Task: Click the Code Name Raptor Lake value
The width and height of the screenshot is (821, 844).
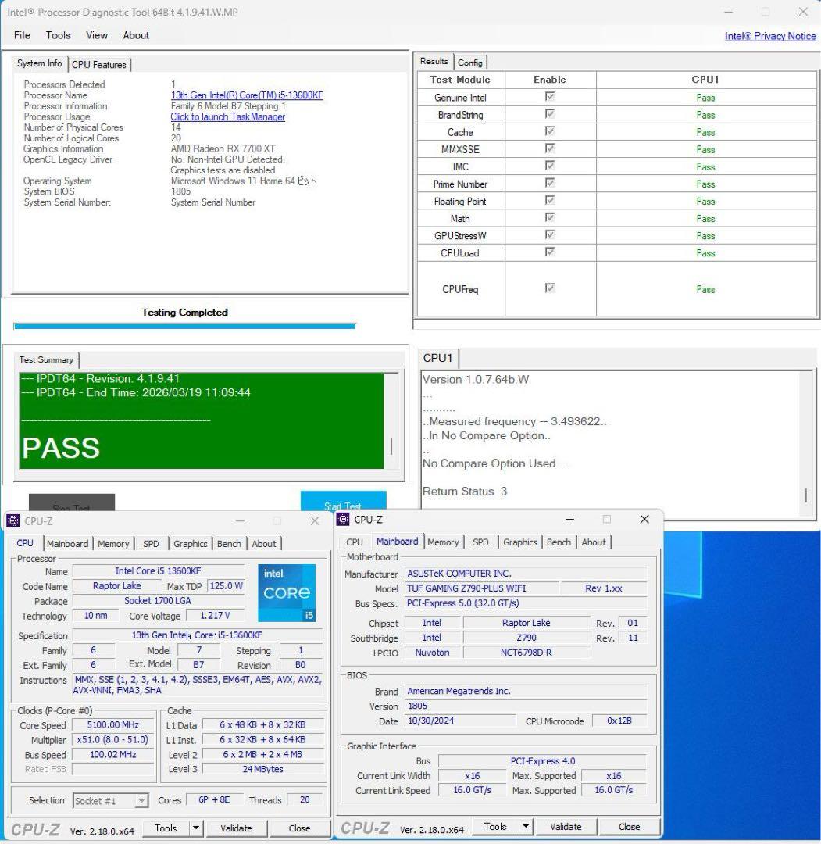Action: [116, 585]
